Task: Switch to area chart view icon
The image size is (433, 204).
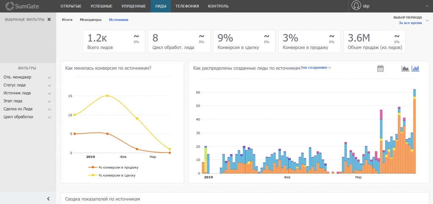Action: (x=405, y=68)
